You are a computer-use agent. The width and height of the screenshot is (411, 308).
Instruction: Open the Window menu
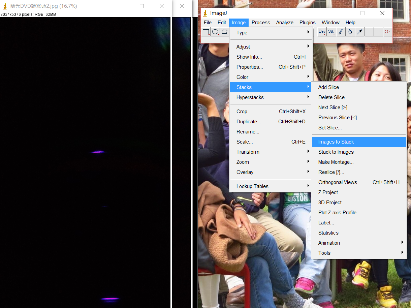click(x=330, y=23)
